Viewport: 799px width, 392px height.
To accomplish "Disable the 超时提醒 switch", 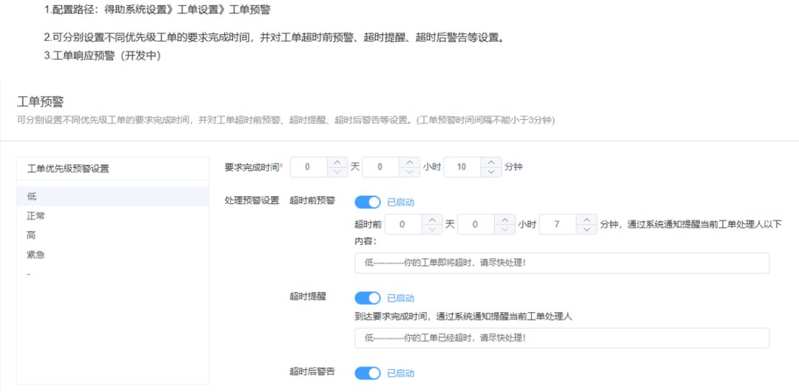I will [367, 298].
